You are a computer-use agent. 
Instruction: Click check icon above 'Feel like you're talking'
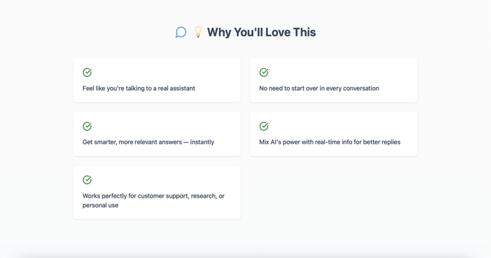coord(87,72)
